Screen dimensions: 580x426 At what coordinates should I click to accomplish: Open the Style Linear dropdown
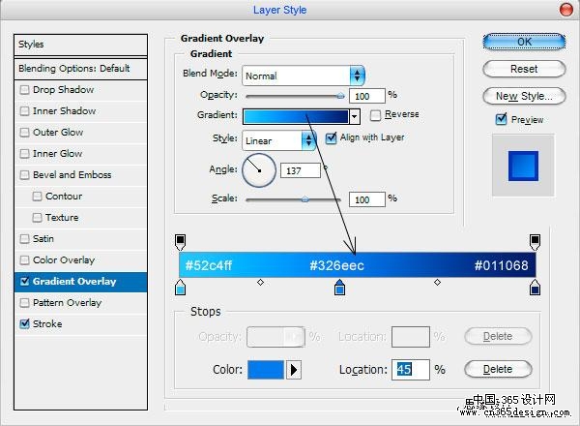click(279, 140)
